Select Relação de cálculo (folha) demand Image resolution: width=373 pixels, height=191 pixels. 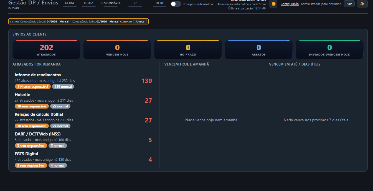tap(83, 120)
